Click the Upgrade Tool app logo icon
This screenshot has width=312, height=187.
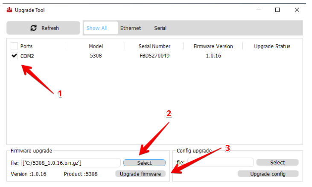[x=9, y=10]
